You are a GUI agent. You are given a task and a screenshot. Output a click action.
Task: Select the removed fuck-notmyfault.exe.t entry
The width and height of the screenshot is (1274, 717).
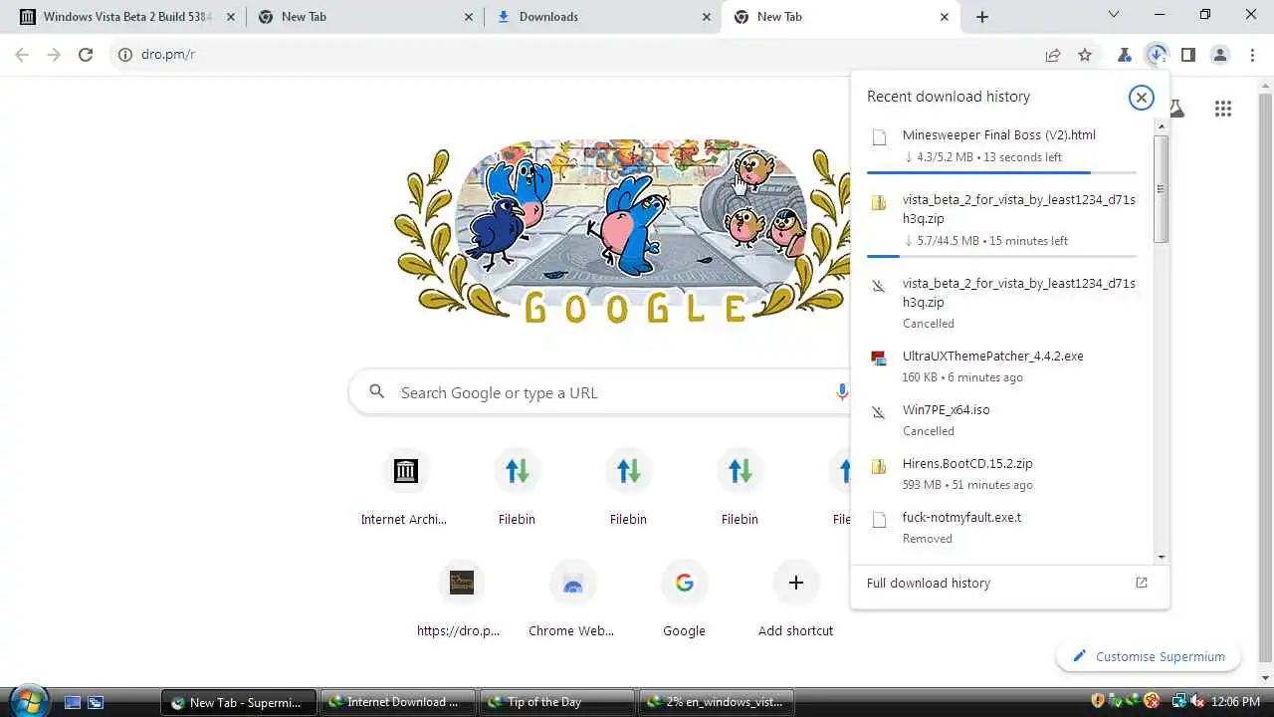click(1003, 527)
